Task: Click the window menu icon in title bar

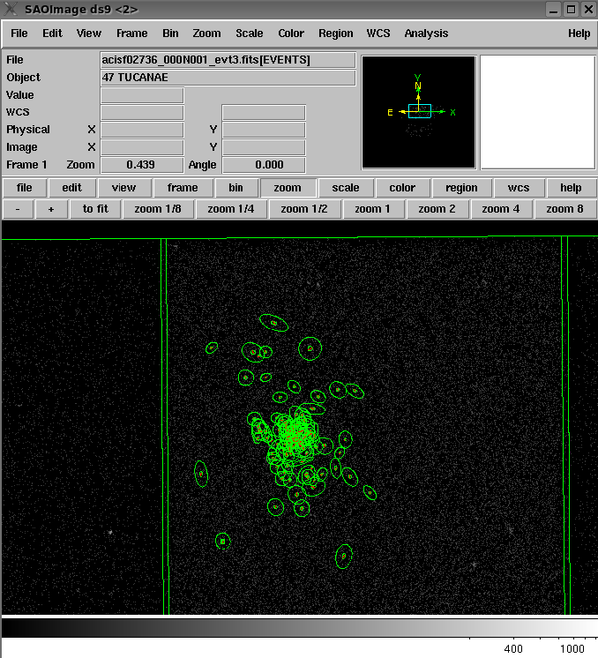Action: tap(11, 10)
